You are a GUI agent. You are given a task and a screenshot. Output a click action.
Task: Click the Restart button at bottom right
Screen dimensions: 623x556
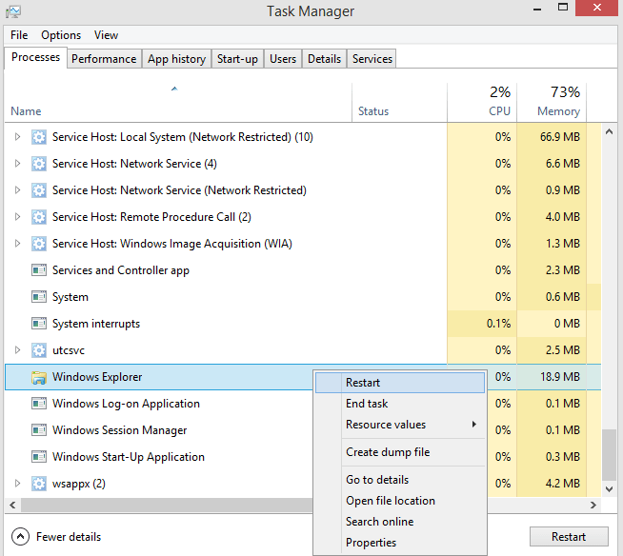[569, 537]
